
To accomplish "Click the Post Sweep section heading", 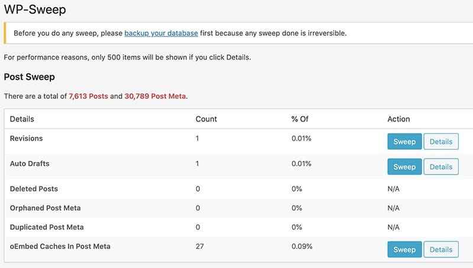I will [x=29, y=77].
